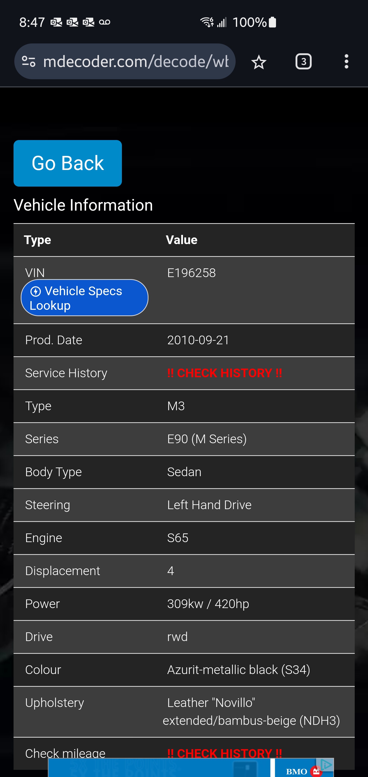
Task: Tap the Value column header
Action: point(182,240)
